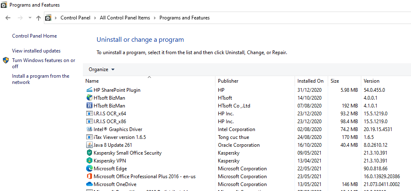Viewport: 411px width, 191px height.
Task: Click the Control Panel icon in address bar
Action: pos(48,18)
